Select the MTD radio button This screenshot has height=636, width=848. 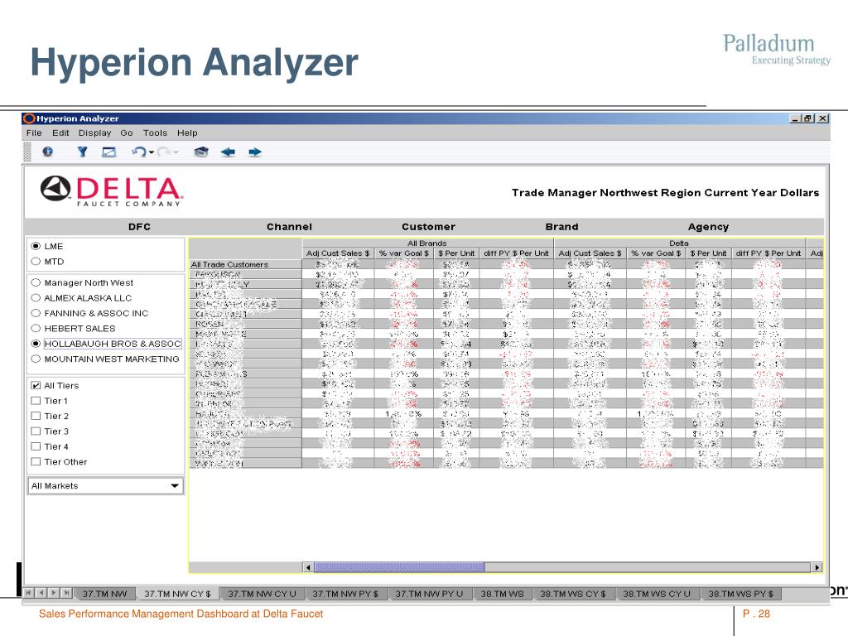tap(36, 261)
